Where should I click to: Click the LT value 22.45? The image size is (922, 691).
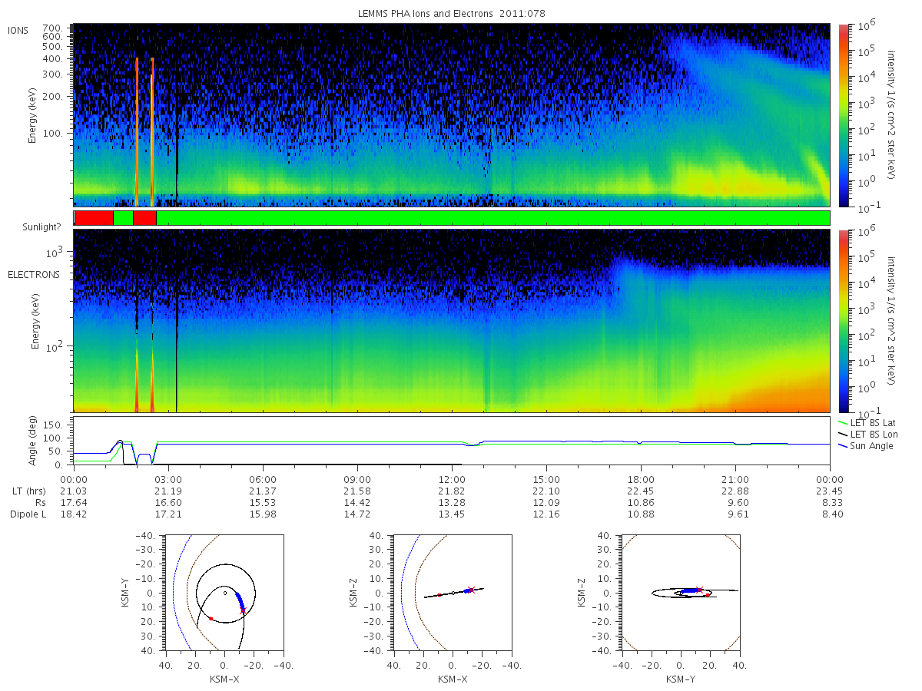(x=641, y=491)
